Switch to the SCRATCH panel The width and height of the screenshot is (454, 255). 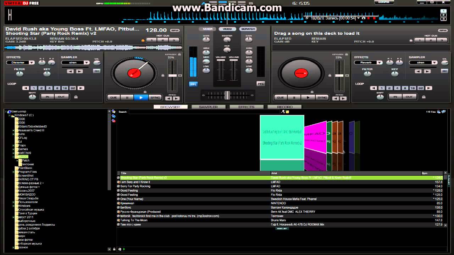(248, 29)
